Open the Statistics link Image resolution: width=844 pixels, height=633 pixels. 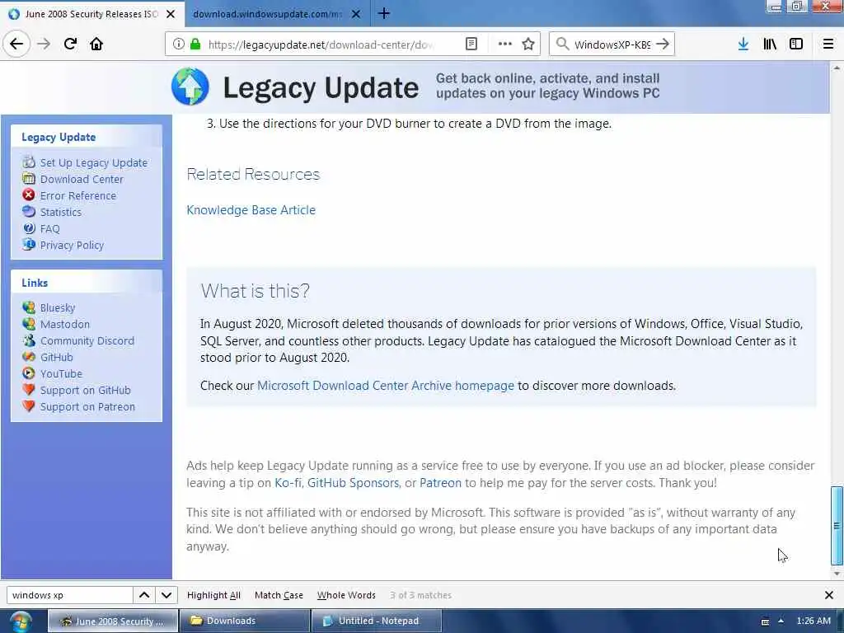point(61,212)
